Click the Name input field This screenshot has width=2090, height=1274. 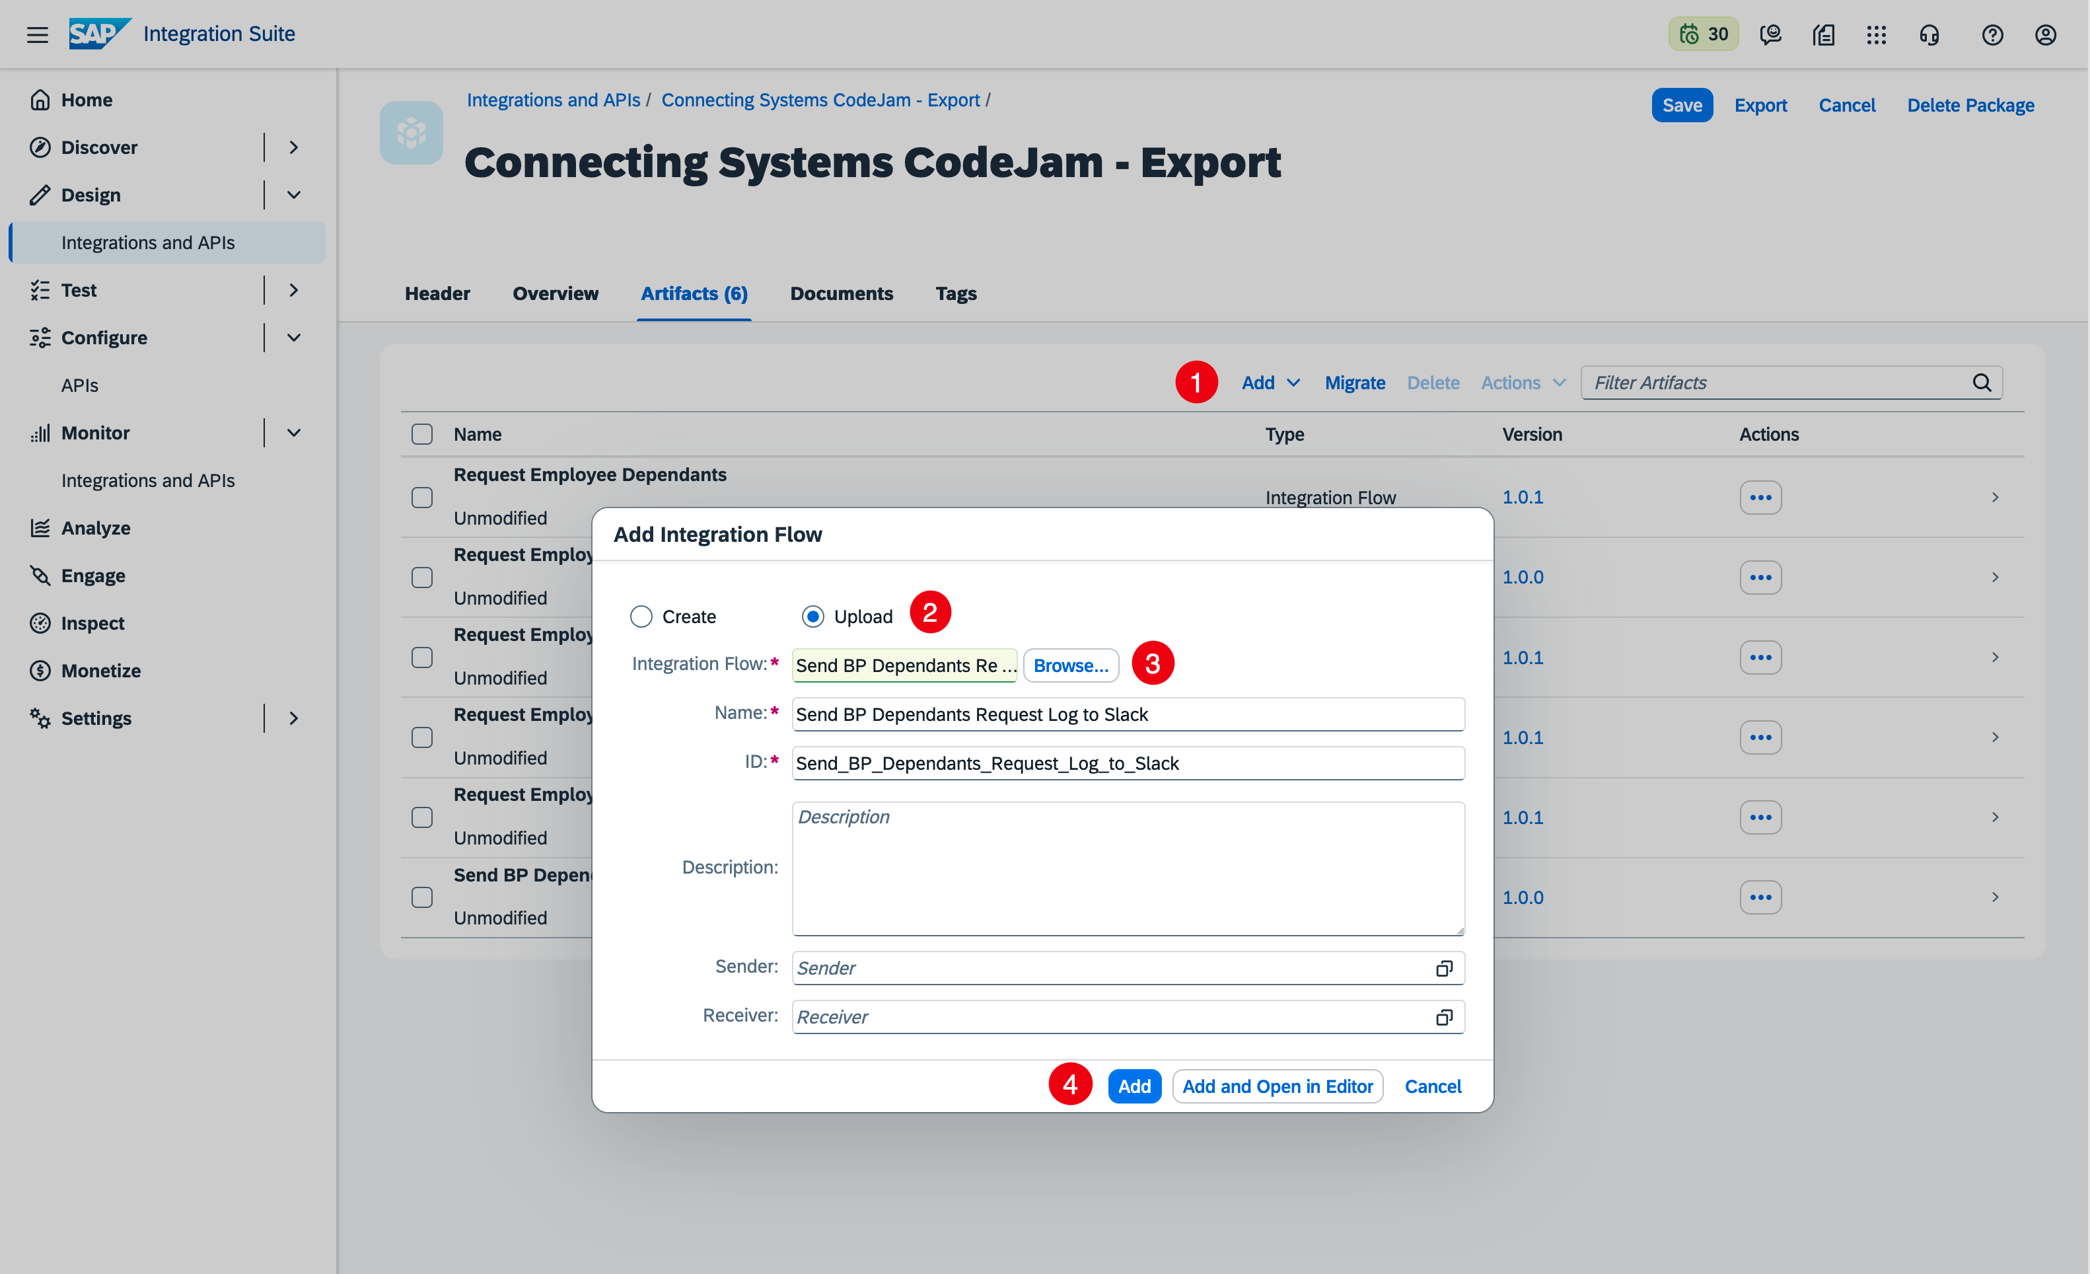point(1128,714)
